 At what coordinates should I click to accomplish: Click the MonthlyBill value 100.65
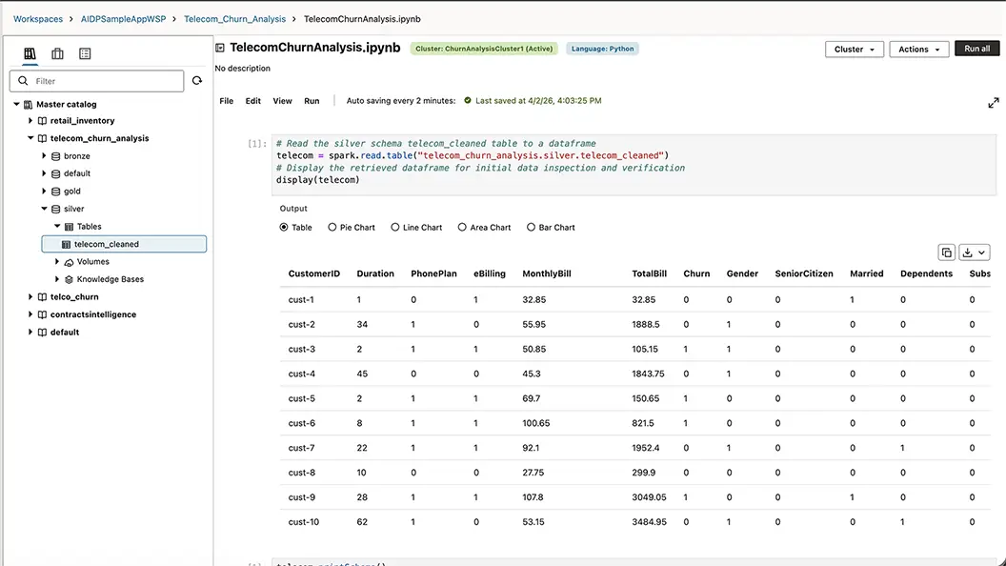click(535, 423)
